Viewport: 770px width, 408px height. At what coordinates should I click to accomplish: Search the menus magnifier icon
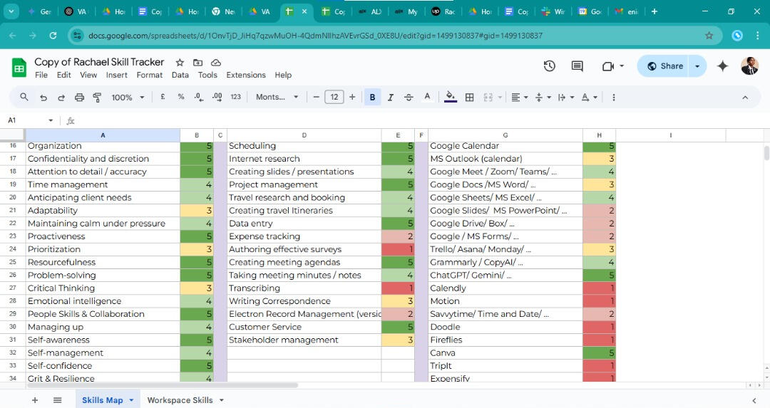[x=24, y=98]
